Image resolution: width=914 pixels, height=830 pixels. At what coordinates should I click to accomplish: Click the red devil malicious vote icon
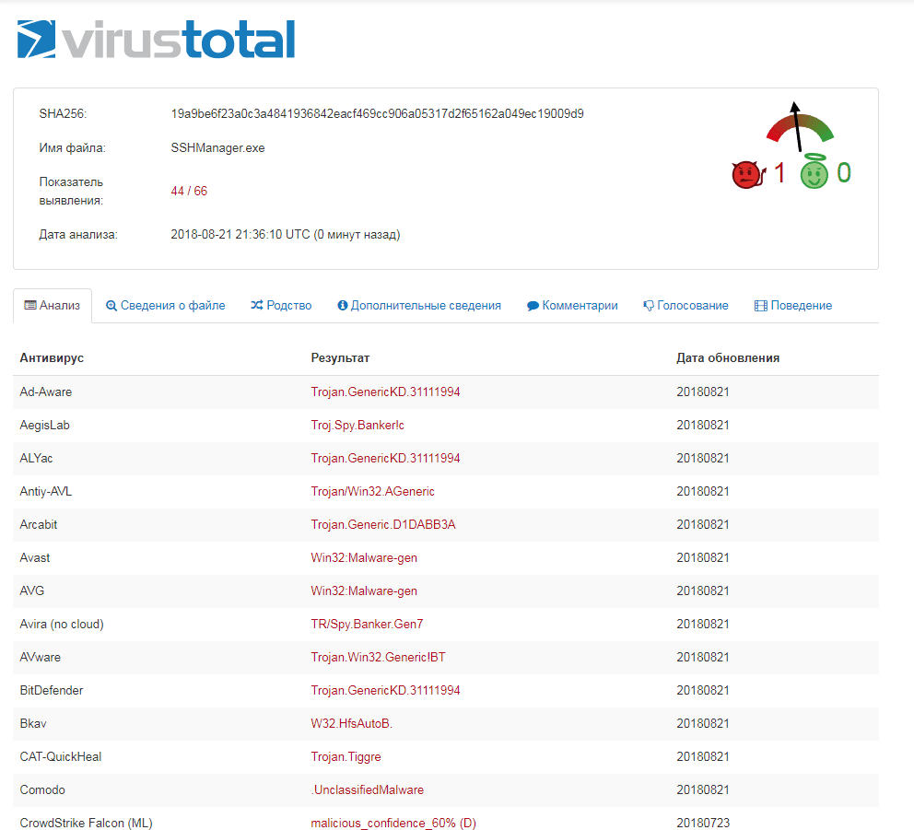tap(745, 174)
